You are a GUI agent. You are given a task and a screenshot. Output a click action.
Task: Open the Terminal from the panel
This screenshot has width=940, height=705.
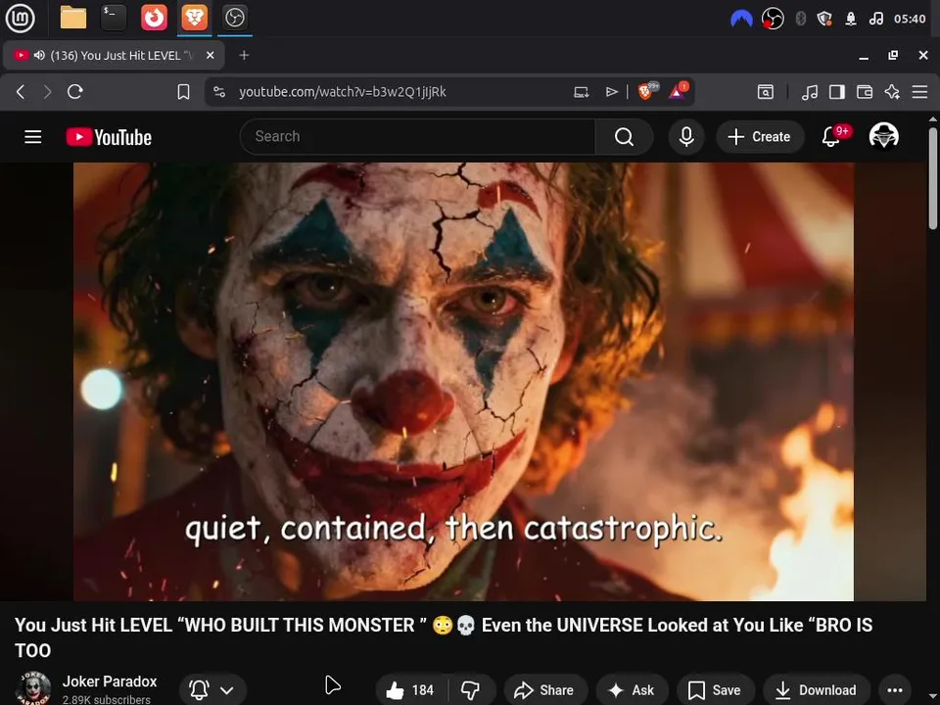coord(114,18)
